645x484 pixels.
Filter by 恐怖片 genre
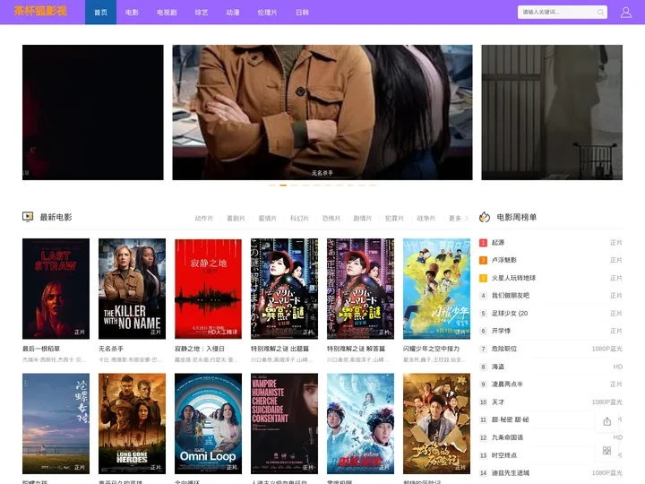pos(331,218)
